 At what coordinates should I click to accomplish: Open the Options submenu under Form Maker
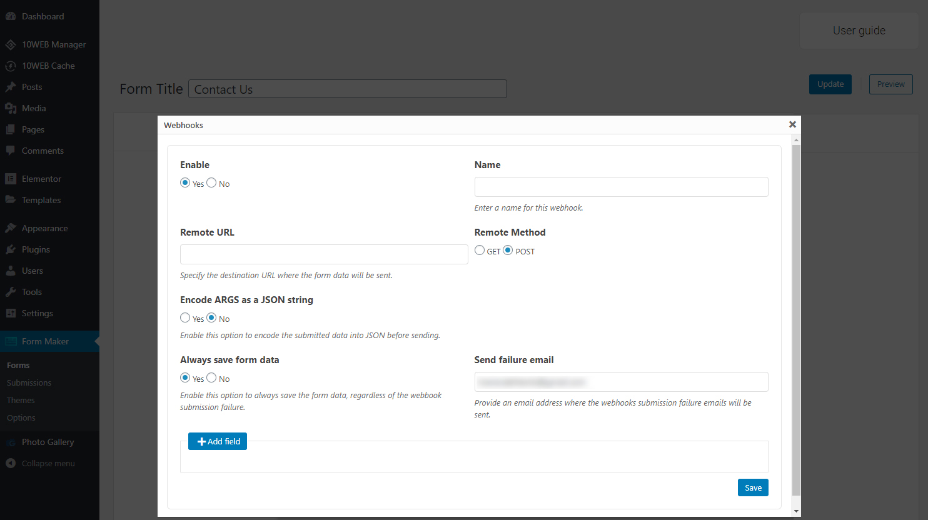pos(21,417)
